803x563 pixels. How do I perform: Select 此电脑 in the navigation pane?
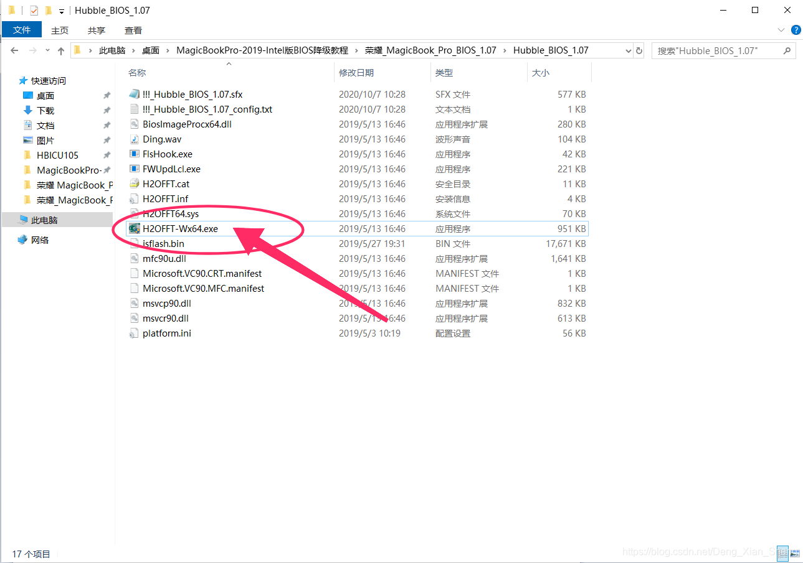[x=44, y=220]
